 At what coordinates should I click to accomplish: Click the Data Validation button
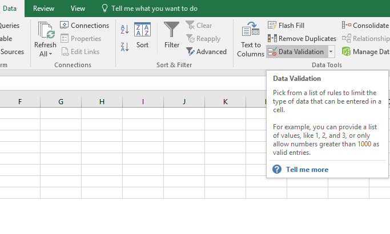pyautogui.click(x=296, y=52)
